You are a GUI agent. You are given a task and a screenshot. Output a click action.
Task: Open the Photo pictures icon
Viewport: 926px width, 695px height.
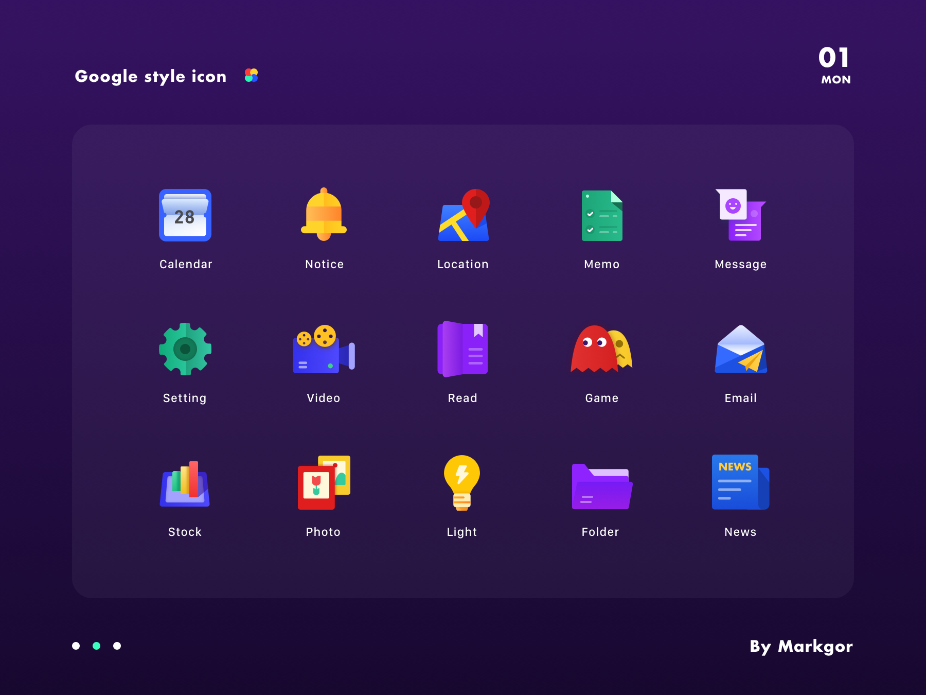point(324,482)
